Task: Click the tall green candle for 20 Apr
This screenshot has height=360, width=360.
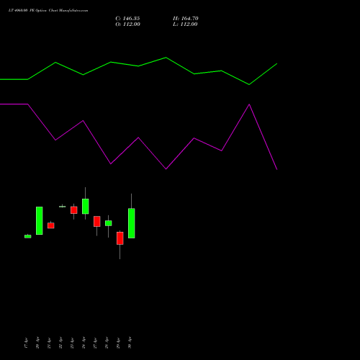Action: coord(40,220)
